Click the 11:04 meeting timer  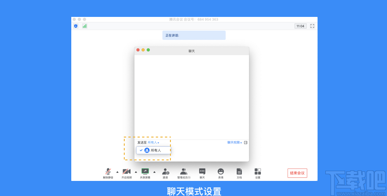tap(300, 26)
